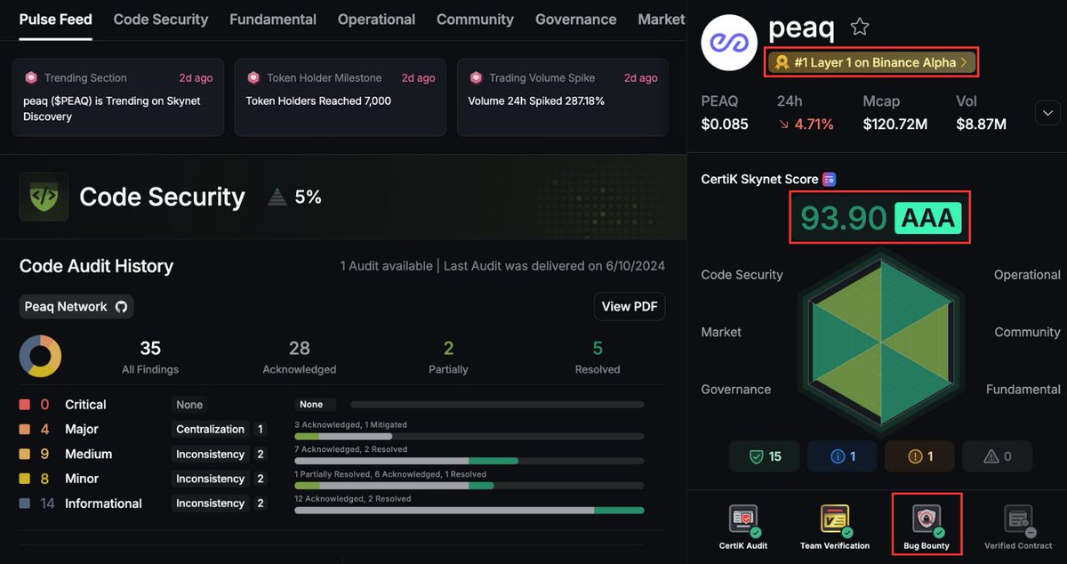Screen dimensions: 1067x564
Task: Open the blue info badge showing 1
Action: pos(841,455)
